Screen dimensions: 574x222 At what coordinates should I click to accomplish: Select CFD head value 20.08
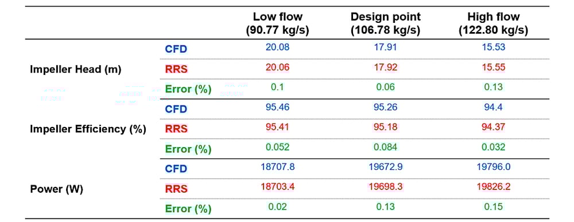(277, 48)
